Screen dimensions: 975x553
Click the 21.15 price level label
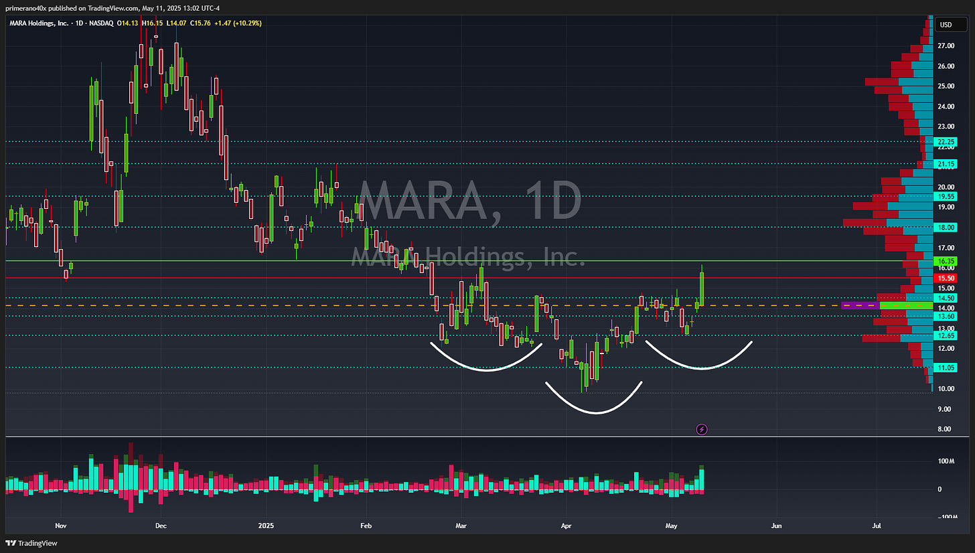click(x=946, y=164)
